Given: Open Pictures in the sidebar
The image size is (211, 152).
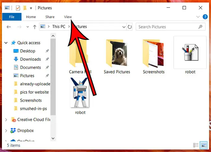Looking at the screenshot, I should pos(27,76).
